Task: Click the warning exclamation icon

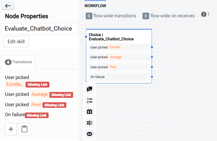Action: [204, 14]
